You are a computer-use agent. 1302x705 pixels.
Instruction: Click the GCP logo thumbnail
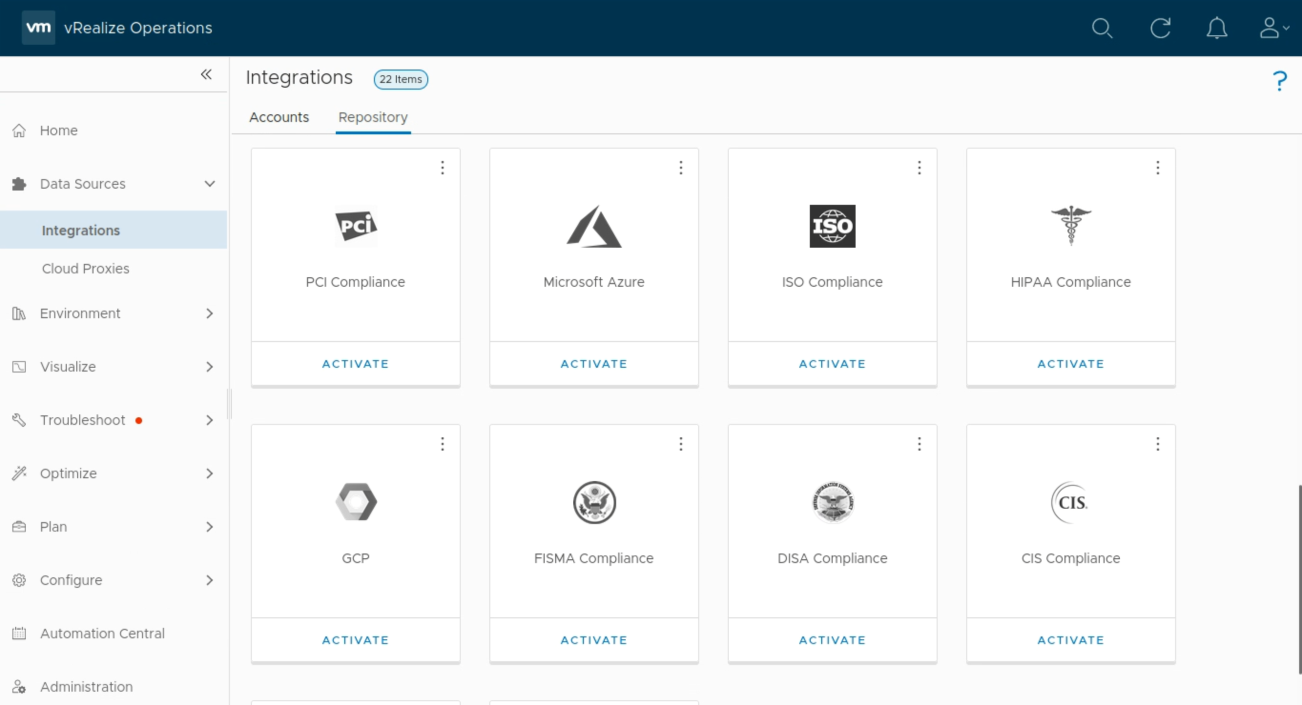[x=356, y=502]
